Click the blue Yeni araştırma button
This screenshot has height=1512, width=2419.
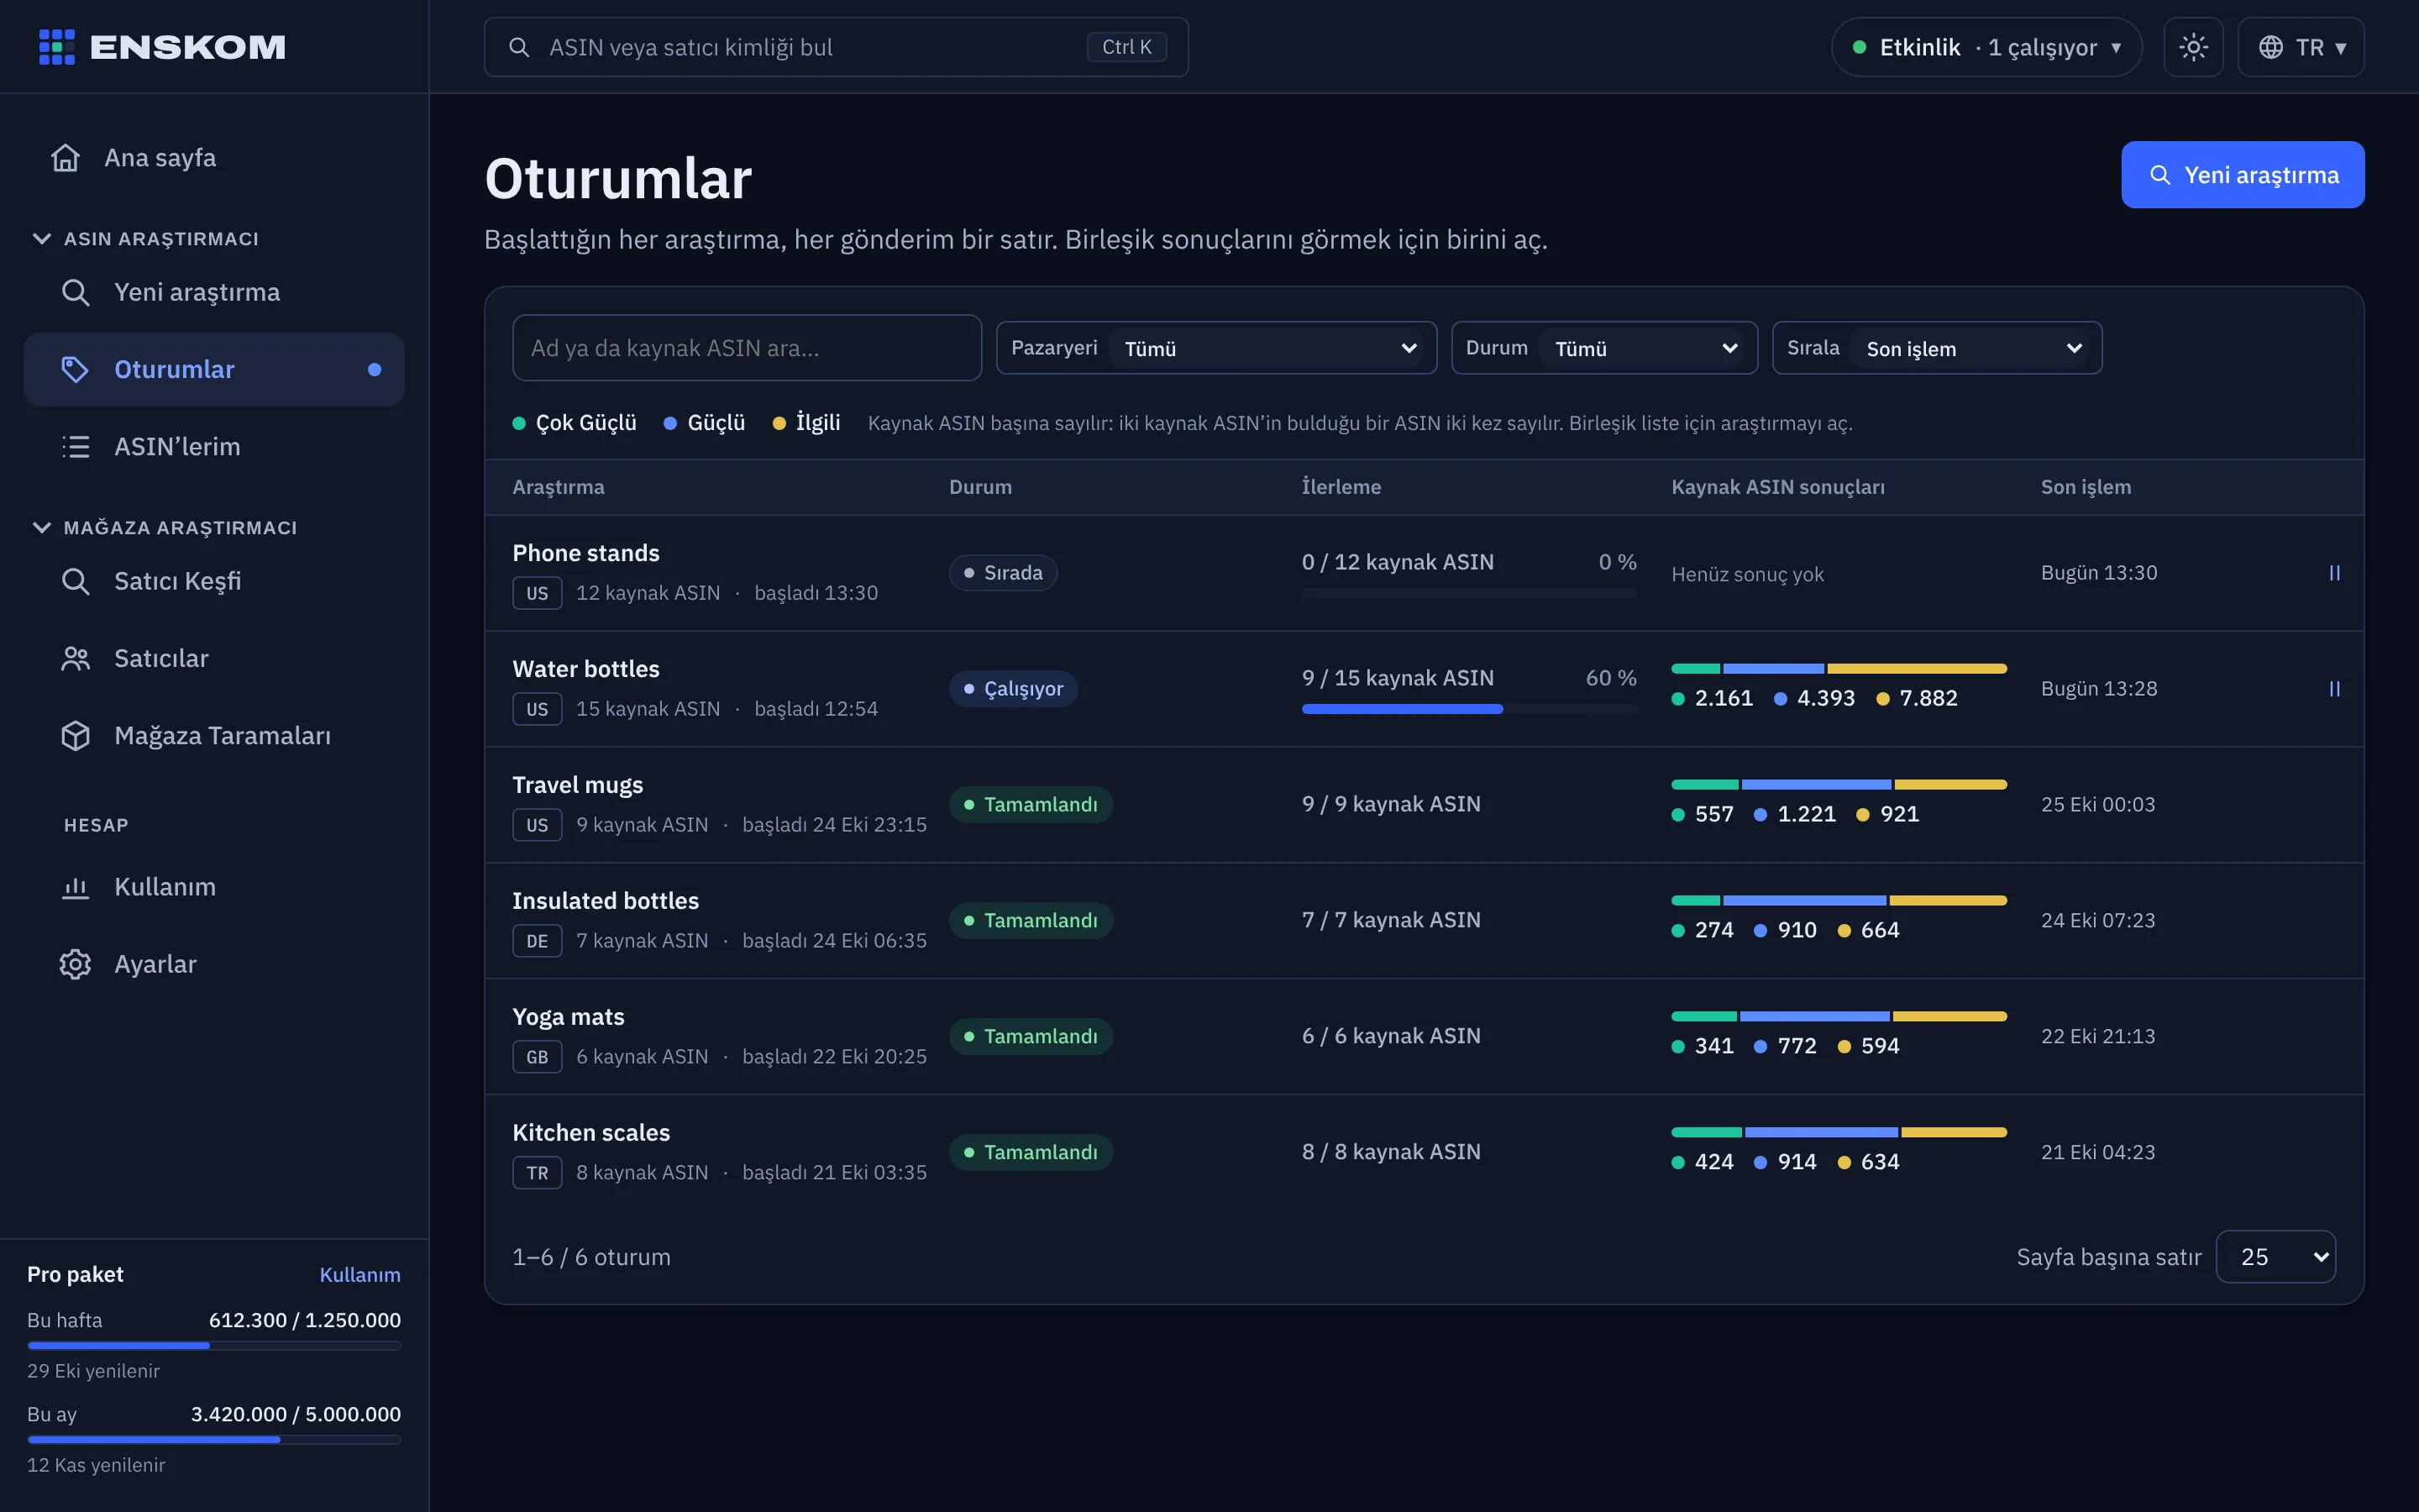2243,175
